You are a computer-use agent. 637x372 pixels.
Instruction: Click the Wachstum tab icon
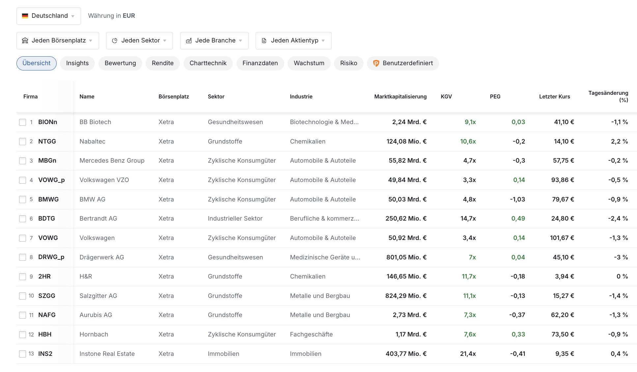point(309,63)
